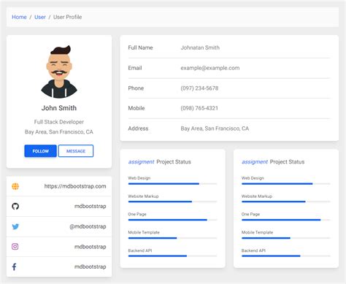Open the User breadcrumb link
This screenshot has height=284, width=346.
[x=40, y=17]
